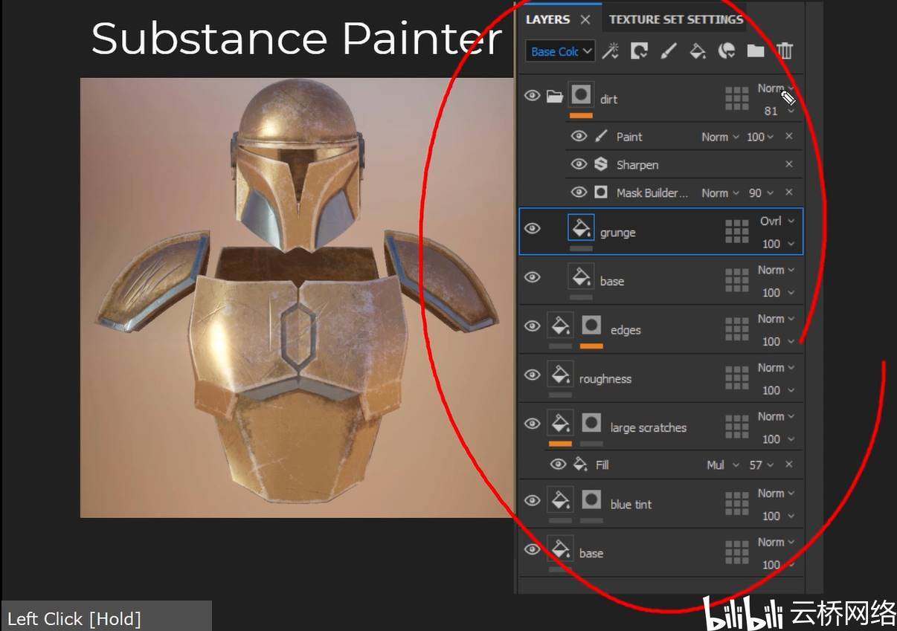This screenshot has height=631, width=897.
Task: Toggle visibility of the Mask Builder effect
Action: click(x=579, y=192)
